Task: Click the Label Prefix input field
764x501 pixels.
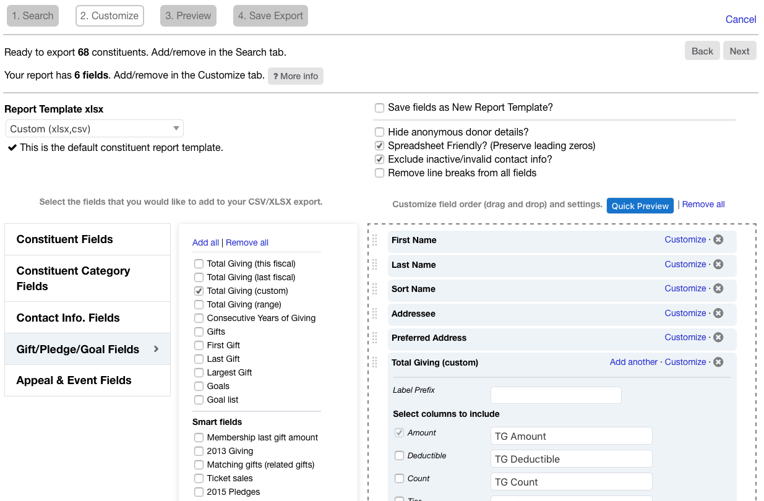Action: pyautogui.click(x=556, y=395)
